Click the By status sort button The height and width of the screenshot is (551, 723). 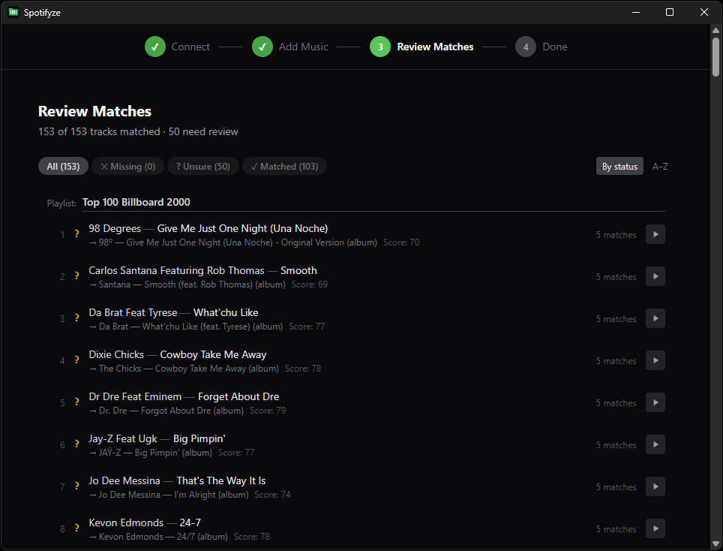click(619, 166)
